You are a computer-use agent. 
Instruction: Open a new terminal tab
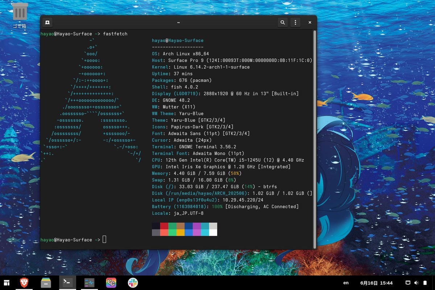tap(47, 22)
